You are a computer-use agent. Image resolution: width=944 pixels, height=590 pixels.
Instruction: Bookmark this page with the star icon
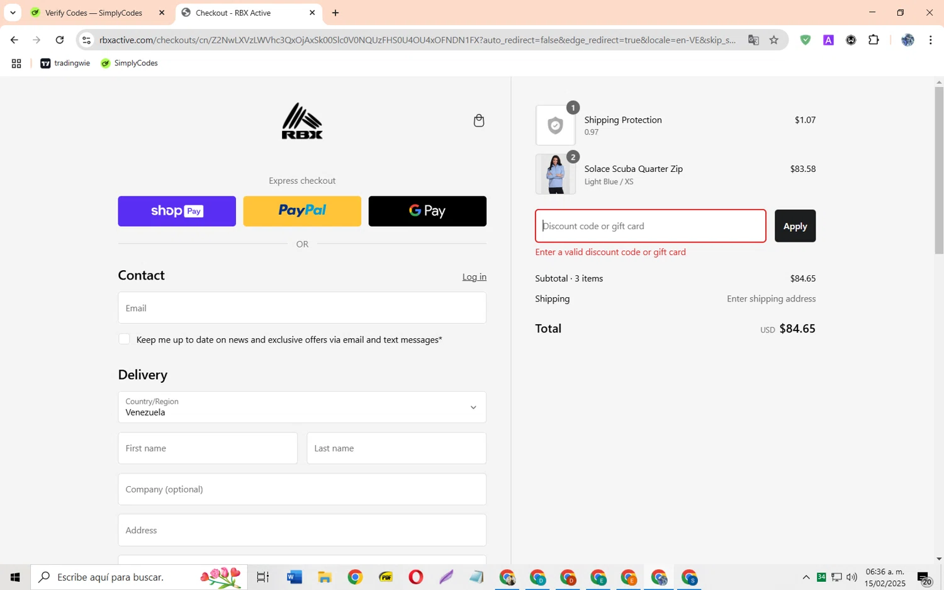point(774,40)
